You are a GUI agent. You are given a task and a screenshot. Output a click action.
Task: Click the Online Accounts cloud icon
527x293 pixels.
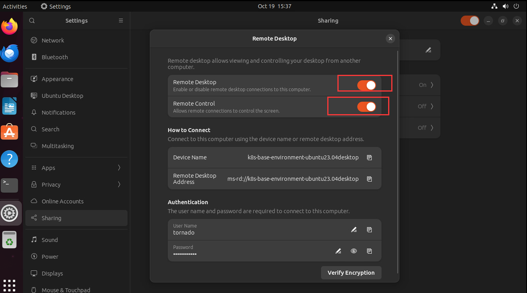pyautogui.click(x=34, y=201)
